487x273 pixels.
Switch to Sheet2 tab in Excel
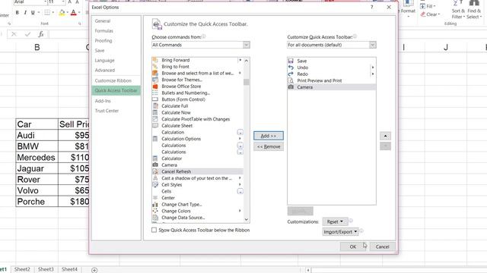pos(22,269)
